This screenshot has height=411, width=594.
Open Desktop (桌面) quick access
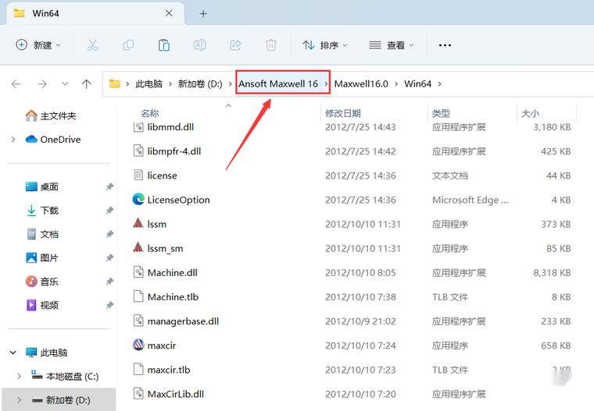coord(41,187)
